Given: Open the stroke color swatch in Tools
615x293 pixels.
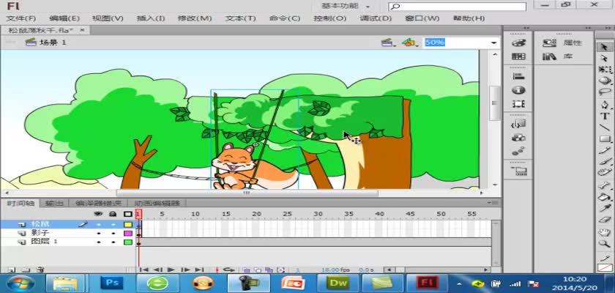Looking at the screenshot, I should (605, 268).
